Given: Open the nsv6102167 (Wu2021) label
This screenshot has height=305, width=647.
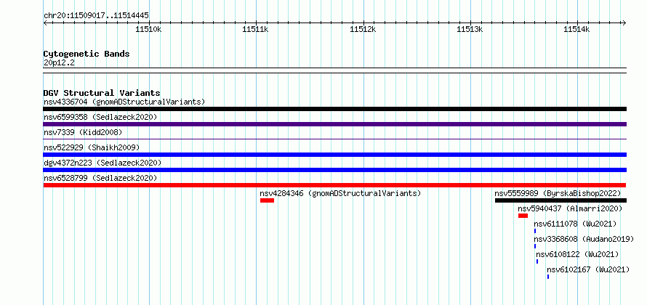Looking at the screenshot, I should click(588, 269).
